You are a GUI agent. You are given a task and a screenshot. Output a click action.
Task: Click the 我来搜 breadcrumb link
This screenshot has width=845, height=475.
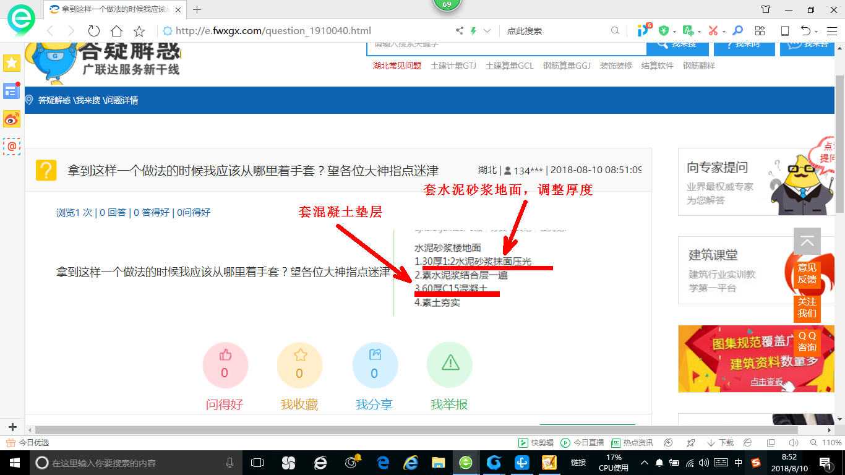[x=88, y=100]
